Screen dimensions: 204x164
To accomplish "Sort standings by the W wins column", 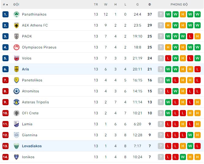I will coord(106,5).
